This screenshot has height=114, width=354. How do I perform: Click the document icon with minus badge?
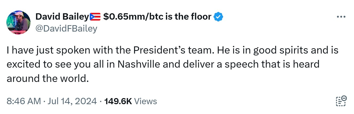(x=341, y=101)
